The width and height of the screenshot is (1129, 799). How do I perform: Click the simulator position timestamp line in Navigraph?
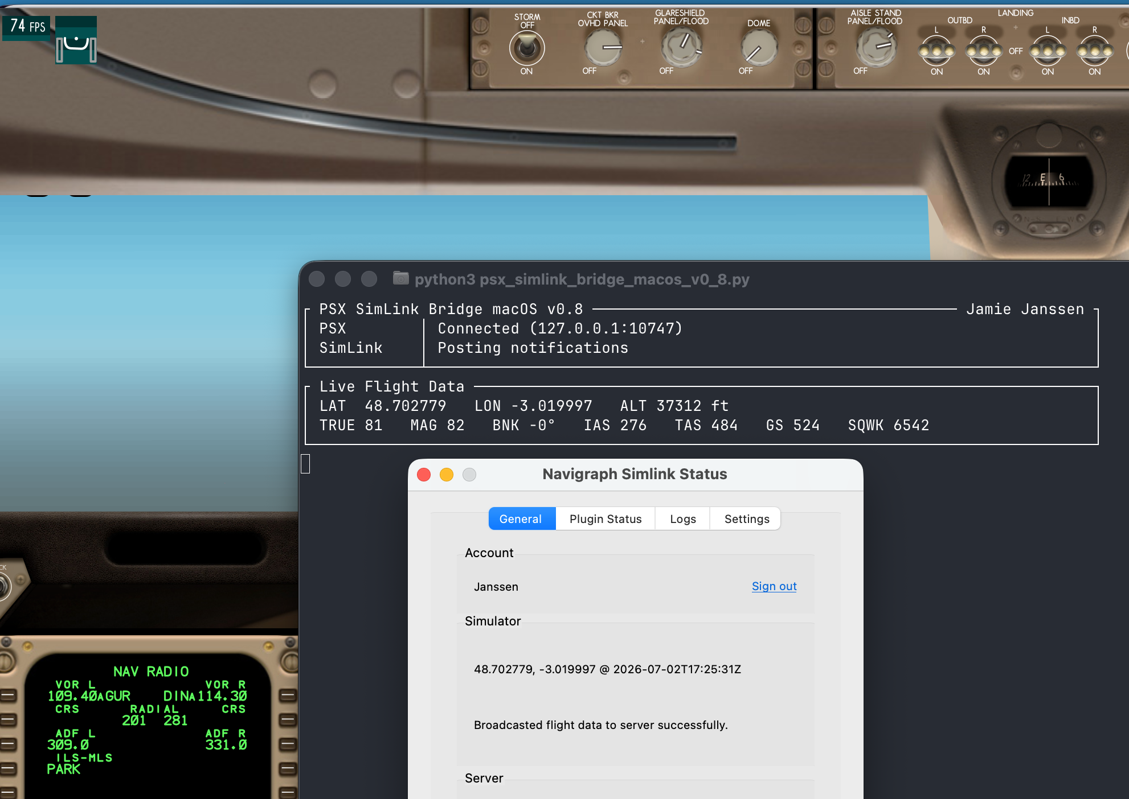click(x=607, y=669)
